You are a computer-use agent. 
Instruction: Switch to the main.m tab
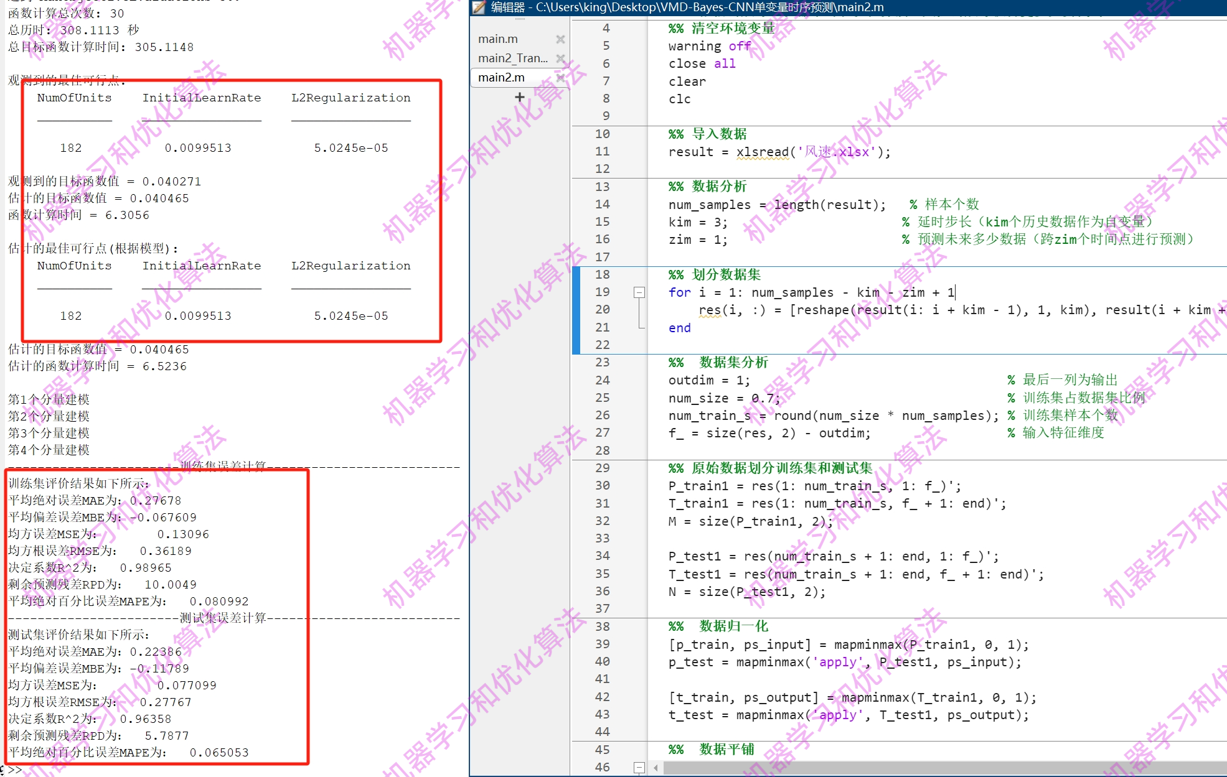click(x=498, y=39)
